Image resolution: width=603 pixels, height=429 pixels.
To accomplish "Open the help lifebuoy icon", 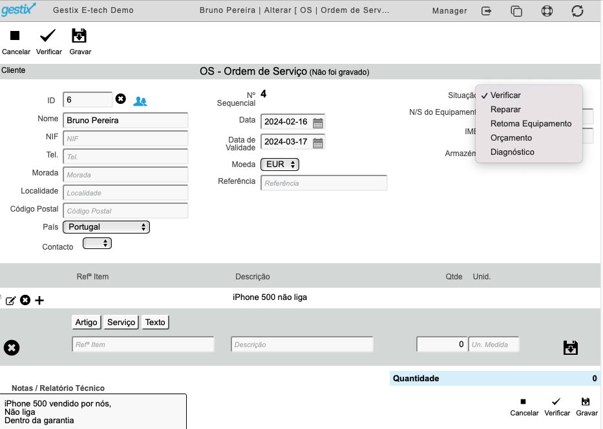I will pyautogui.click(x=547, y=11).
